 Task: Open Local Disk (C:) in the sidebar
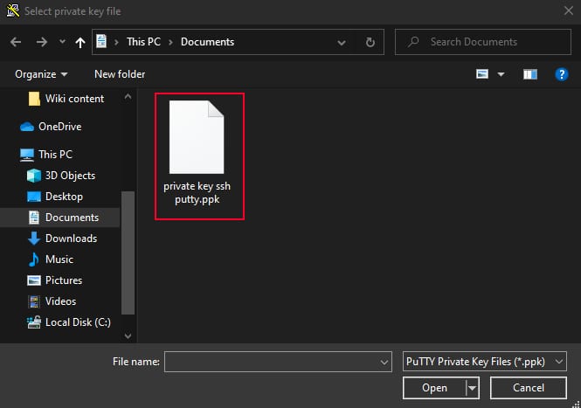click(69, 322)
